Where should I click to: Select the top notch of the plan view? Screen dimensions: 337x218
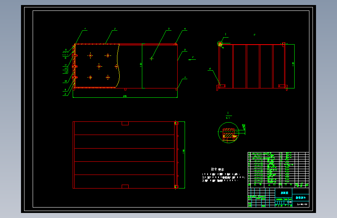(125, 123)
